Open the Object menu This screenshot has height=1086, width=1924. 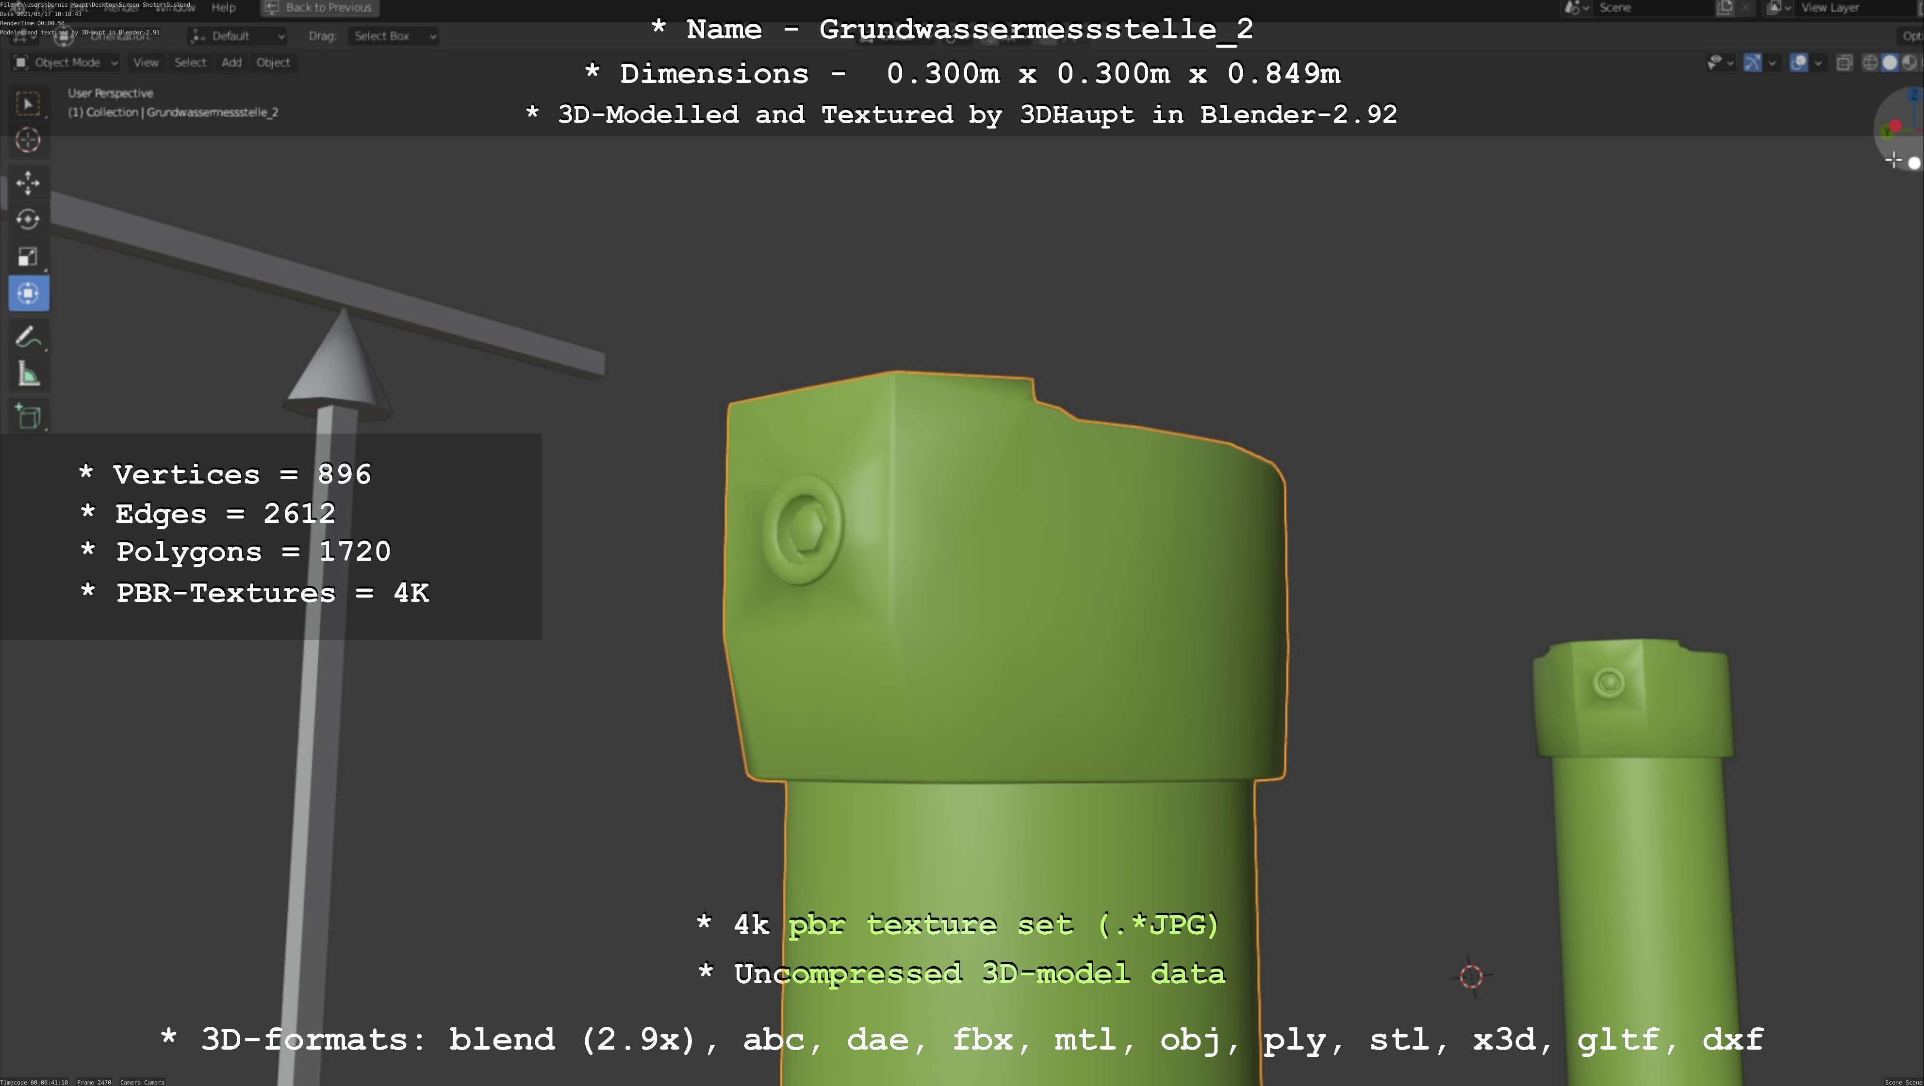(x=273, y=63)
